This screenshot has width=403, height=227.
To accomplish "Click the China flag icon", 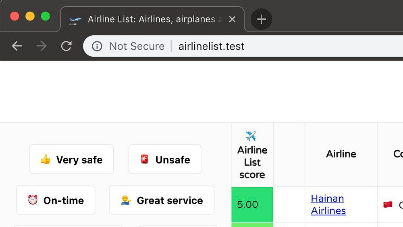I will [x=388, y=205].
